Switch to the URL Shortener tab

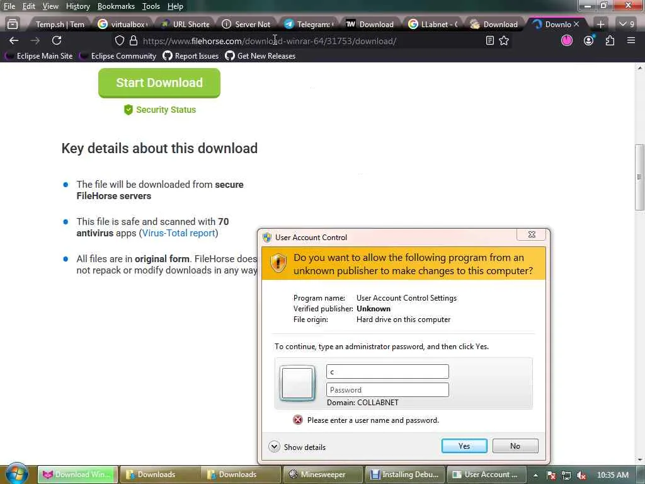click(x=186, y=25)
